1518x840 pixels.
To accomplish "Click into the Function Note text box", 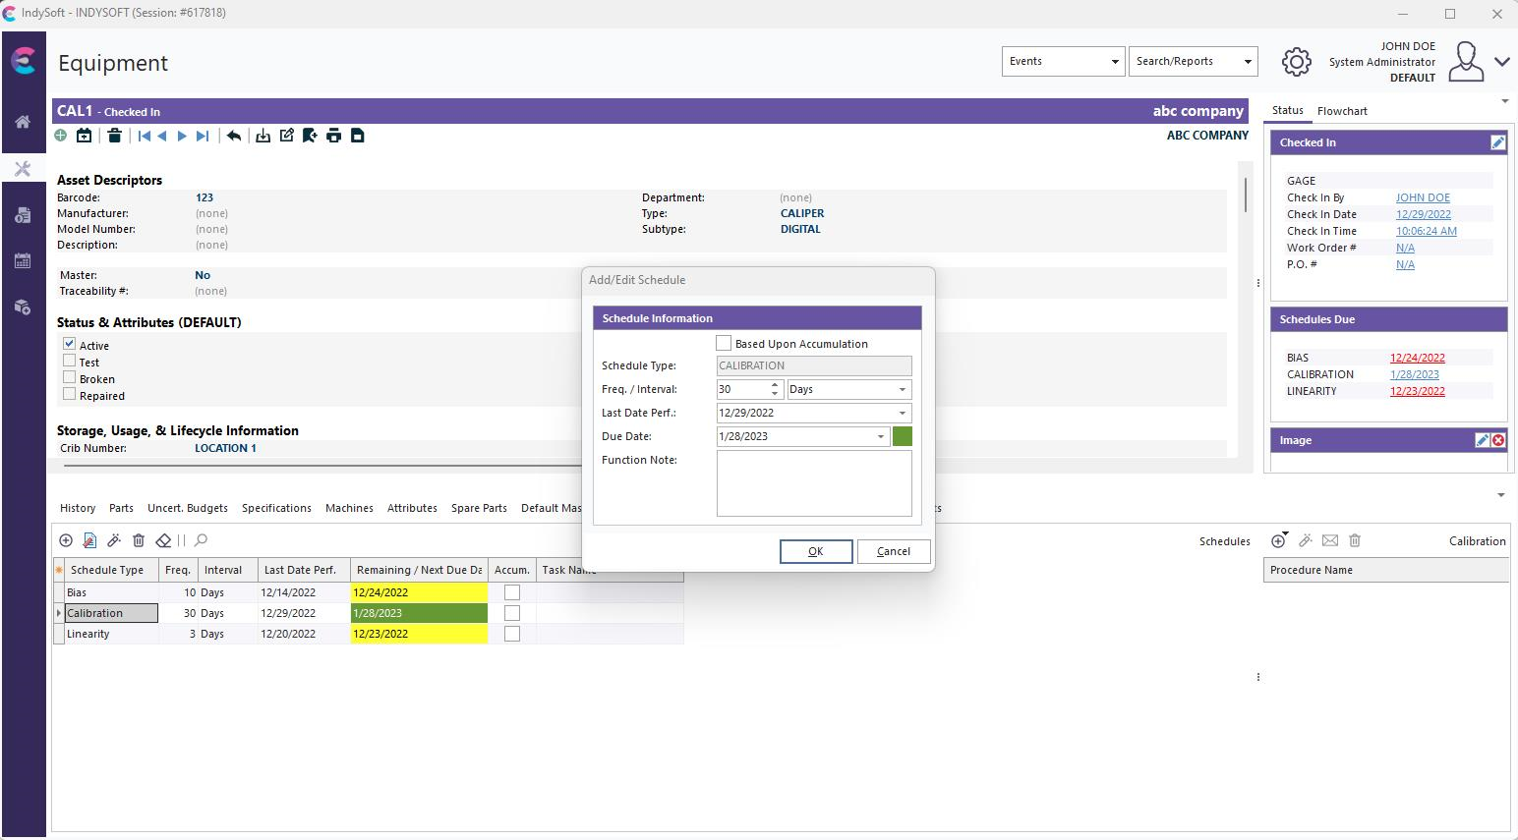I will [814, 483].
